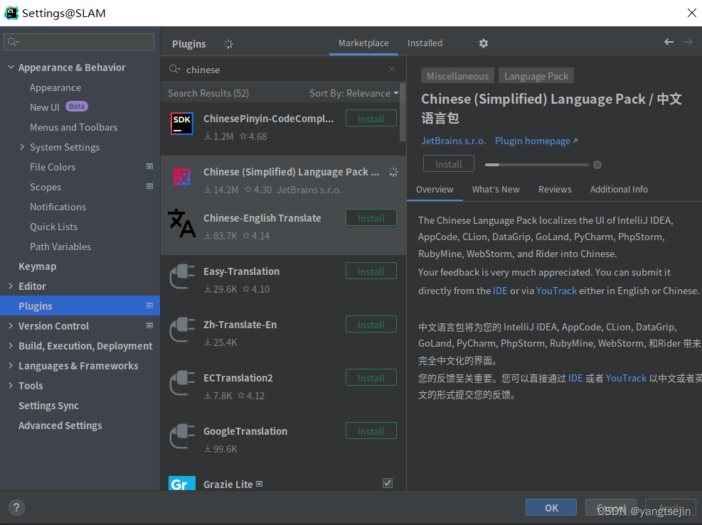Open the help question mark button

(x=16, y=507)
